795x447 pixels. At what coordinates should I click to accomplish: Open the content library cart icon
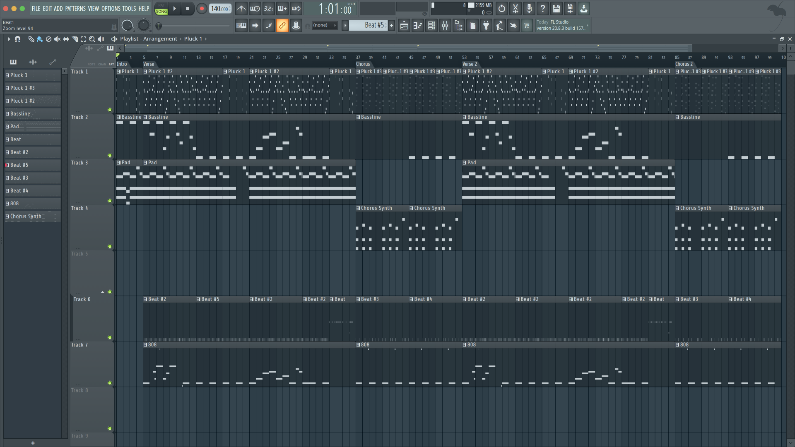click(x=527, y=26)
